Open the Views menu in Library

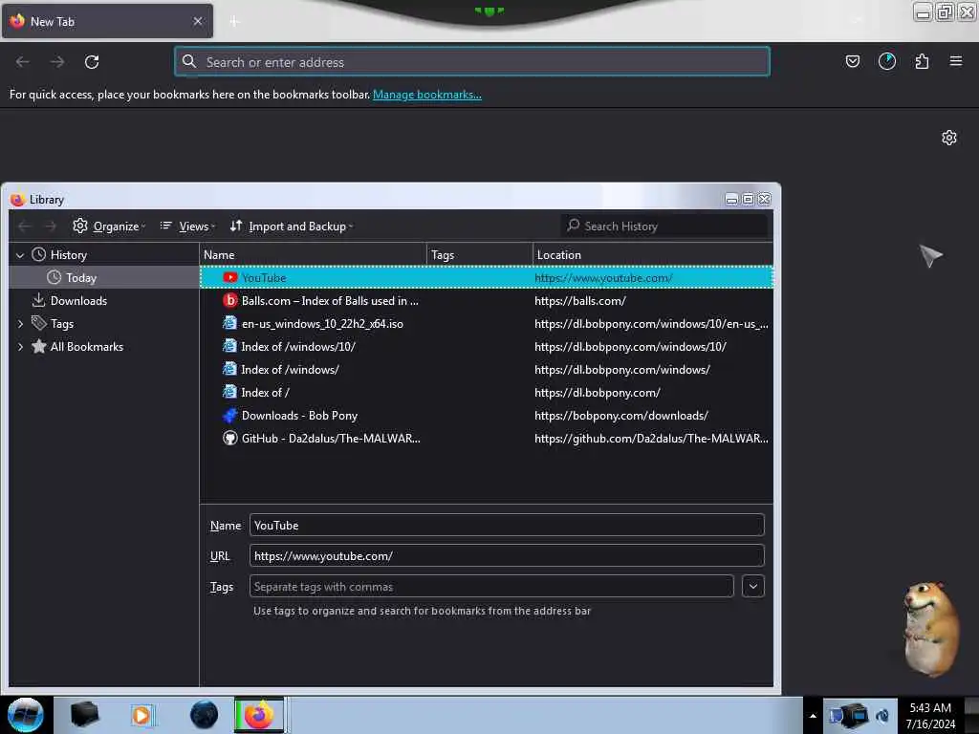pyautogui.click(x=187, y=226)
